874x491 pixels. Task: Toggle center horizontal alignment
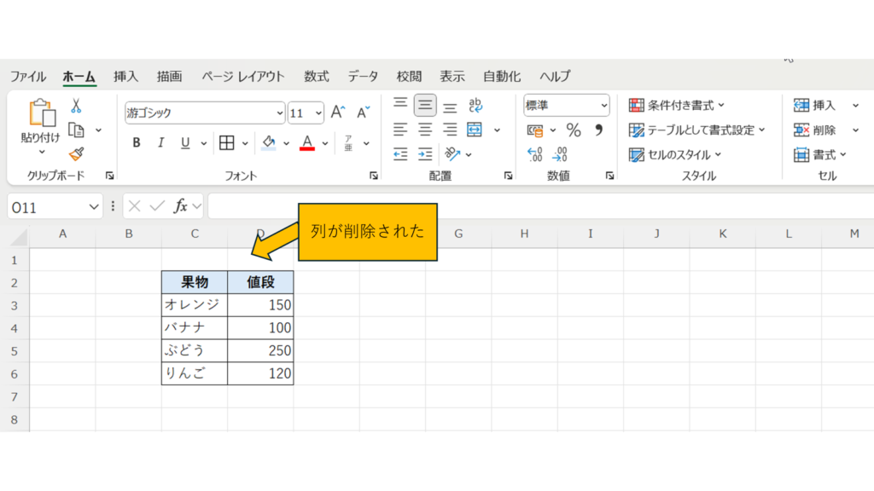(x=425, y=130)
